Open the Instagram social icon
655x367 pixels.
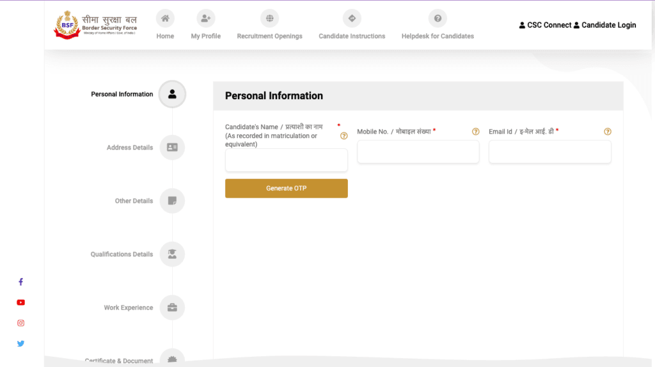tap(21, 323)
